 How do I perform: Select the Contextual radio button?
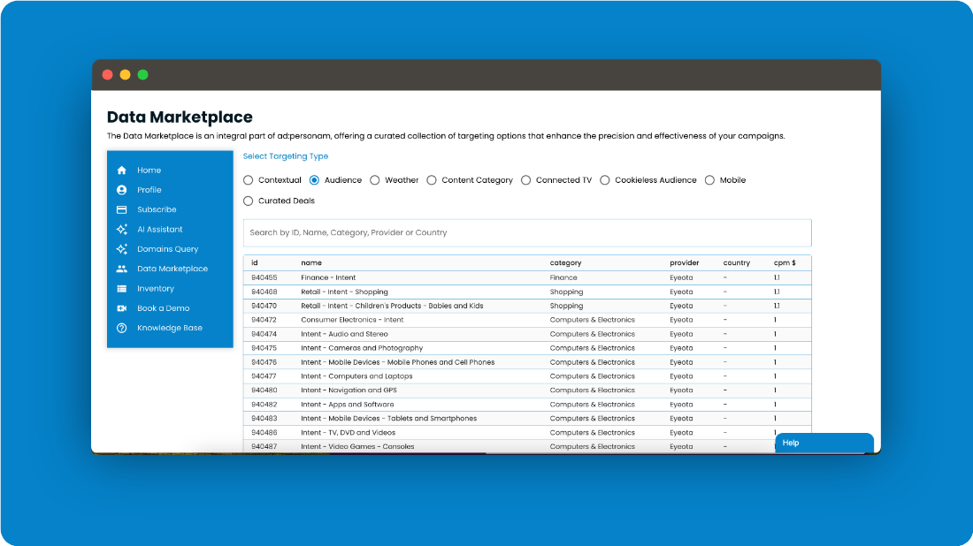(249, 180)
